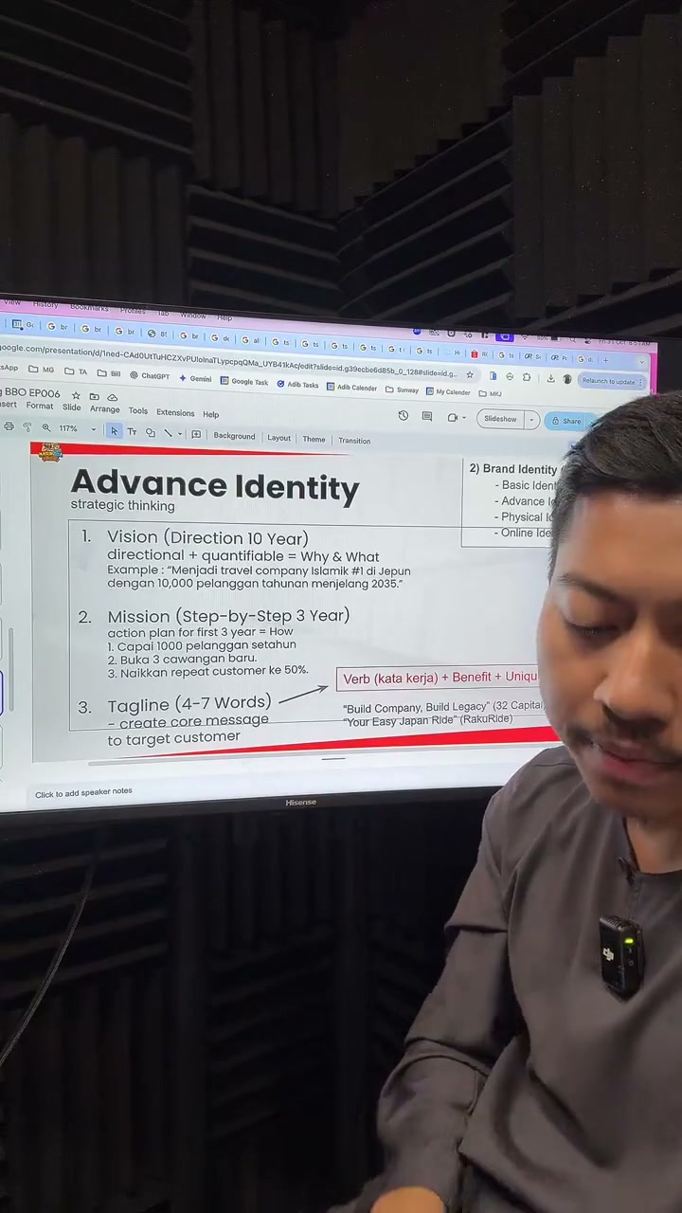The width and height of the screenshot is (682, 1213).
Task: Click the Print icon in toolbar
Action: coord(9,427)
